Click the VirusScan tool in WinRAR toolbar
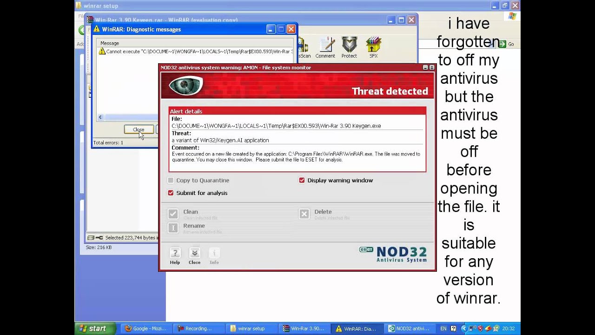 pos(304,48)
